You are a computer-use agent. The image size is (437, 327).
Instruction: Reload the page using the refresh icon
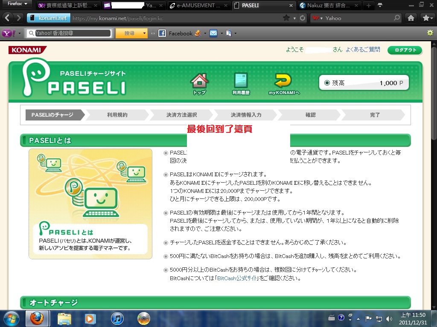point(303,18)
